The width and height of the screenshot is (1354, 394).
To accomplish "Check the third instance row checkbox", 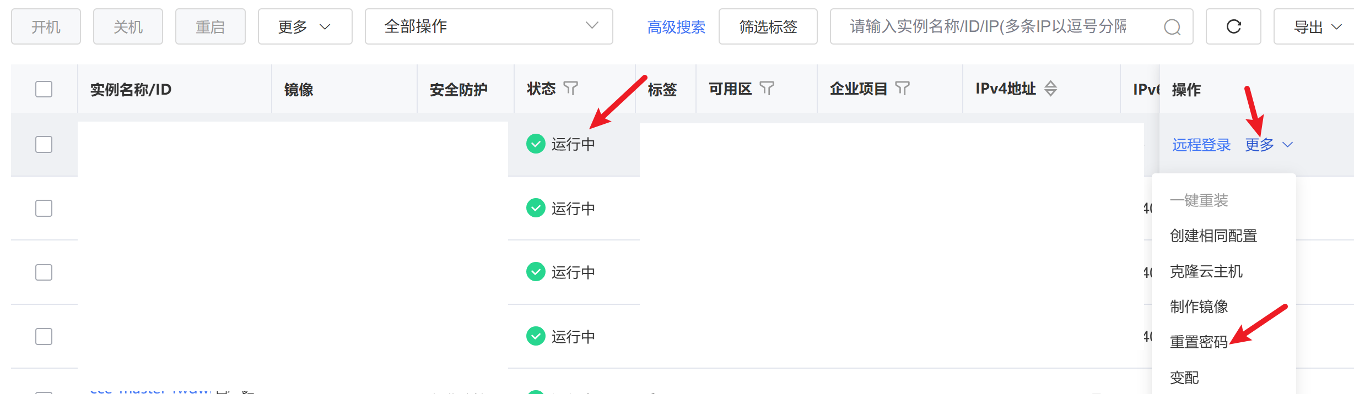I will (x=44, y=272).
